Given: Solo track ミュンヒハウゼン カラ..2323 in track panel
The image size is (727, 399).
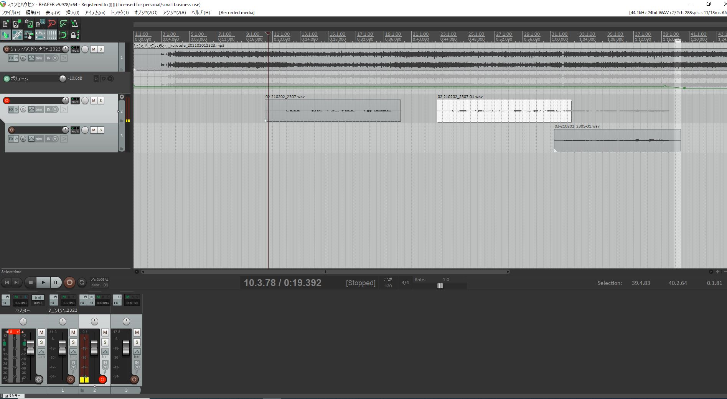Looking at the screenshot, I should click(x=101, y=49).
